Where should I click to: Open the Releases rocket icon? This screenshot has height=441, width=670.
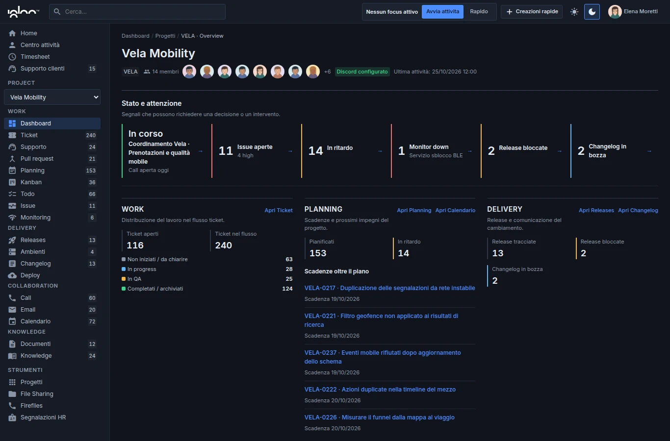[12, 240]
